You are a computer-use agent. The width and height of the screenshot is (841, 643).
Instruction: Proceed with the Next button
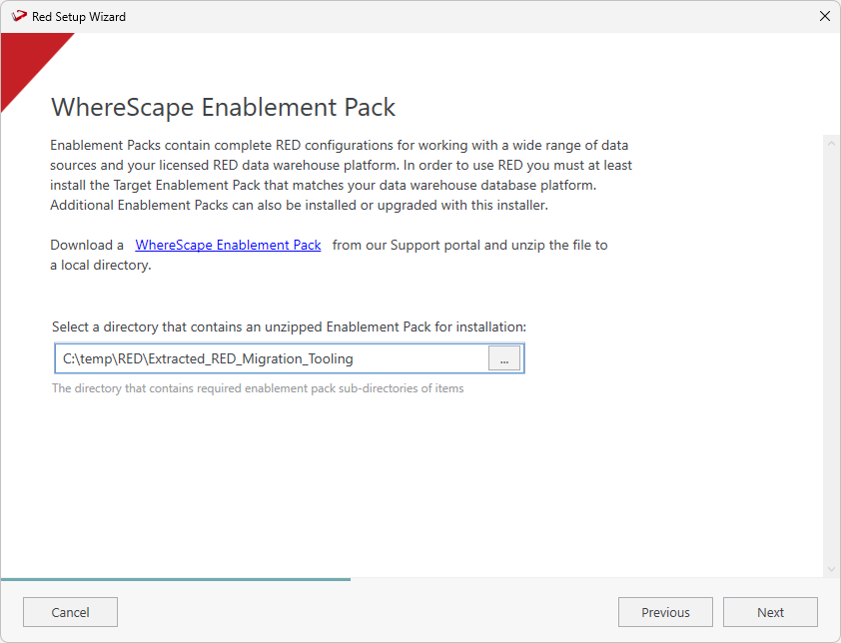(770, 612)
